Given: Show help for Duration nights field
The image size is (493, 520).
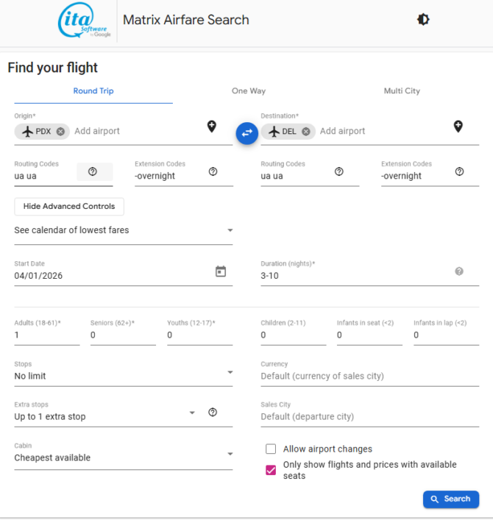Looking at the screenshot, I should coord(459,271).
